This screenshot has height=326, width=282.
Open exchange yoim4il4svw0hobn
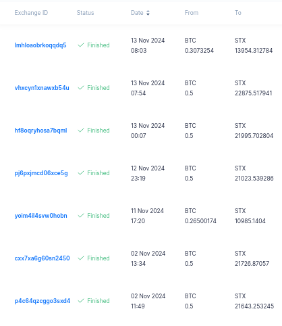point(41,216)
